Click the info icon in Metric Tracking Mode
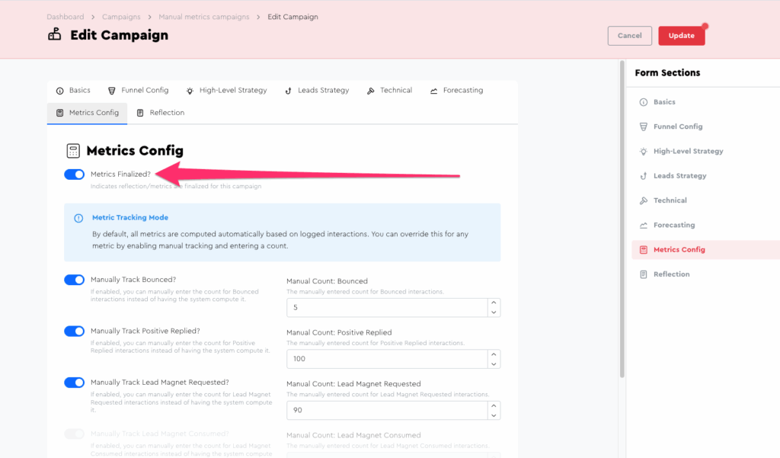 [78, 218]
